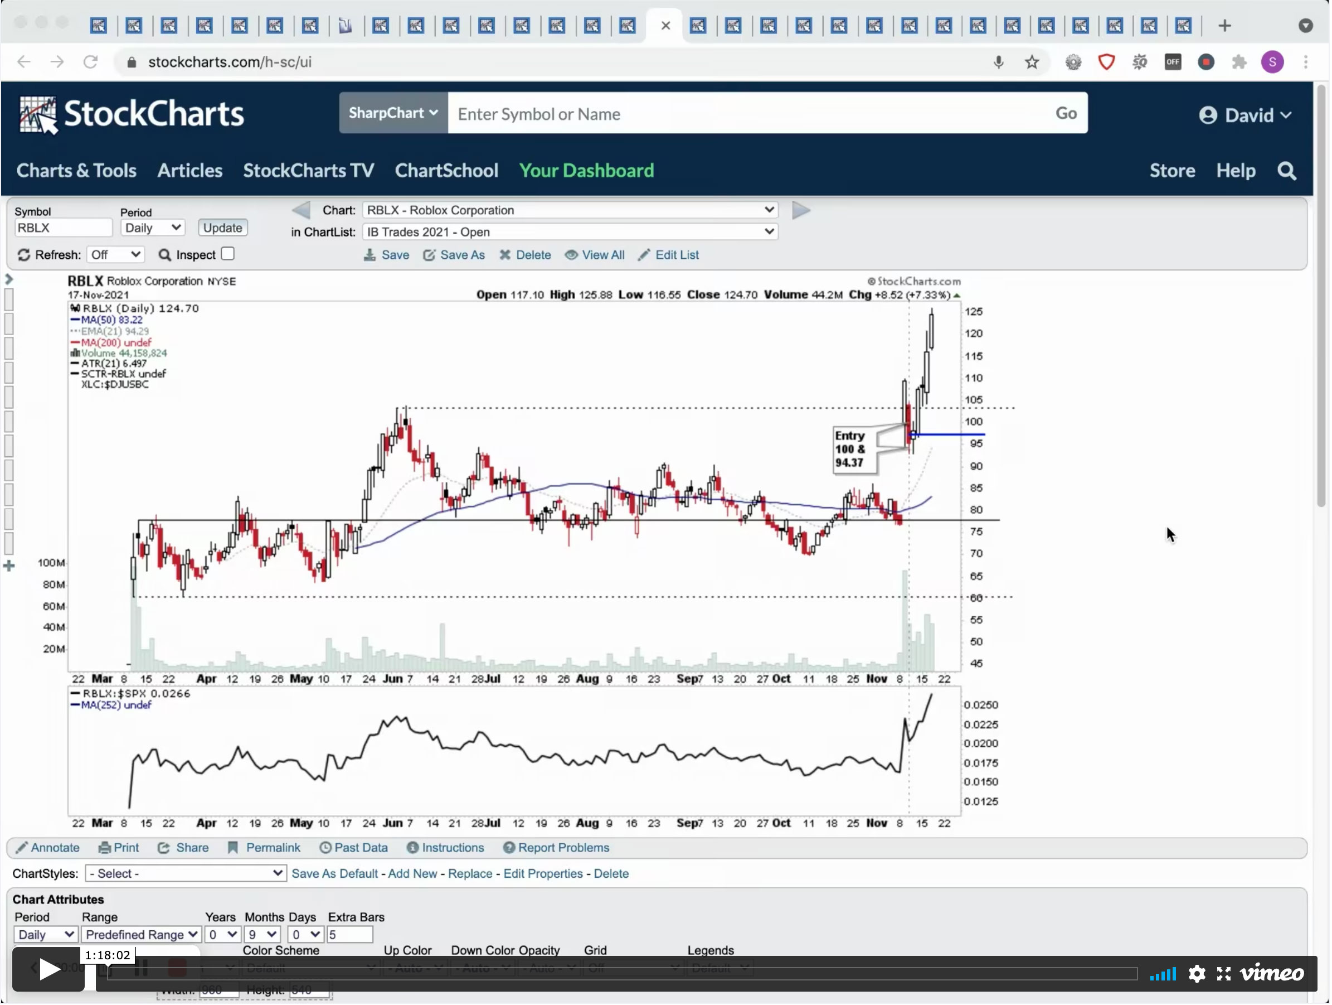Click the plus icon beside chart
Viewport: 1332px width, 1005px height.
point(9,566)
